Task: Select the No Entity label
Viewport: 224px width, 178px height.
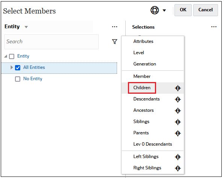Action: (x=33, y=79)
